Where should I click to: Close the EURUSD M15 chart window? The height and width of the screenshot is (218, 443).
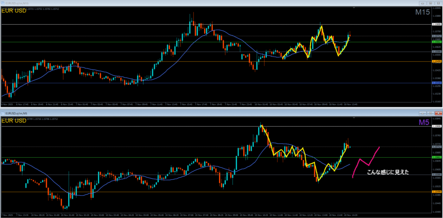pos(438,3)
